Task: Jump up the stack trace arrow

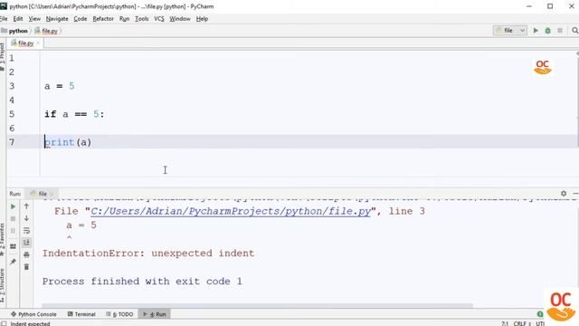Action: (x=26, y=206)
